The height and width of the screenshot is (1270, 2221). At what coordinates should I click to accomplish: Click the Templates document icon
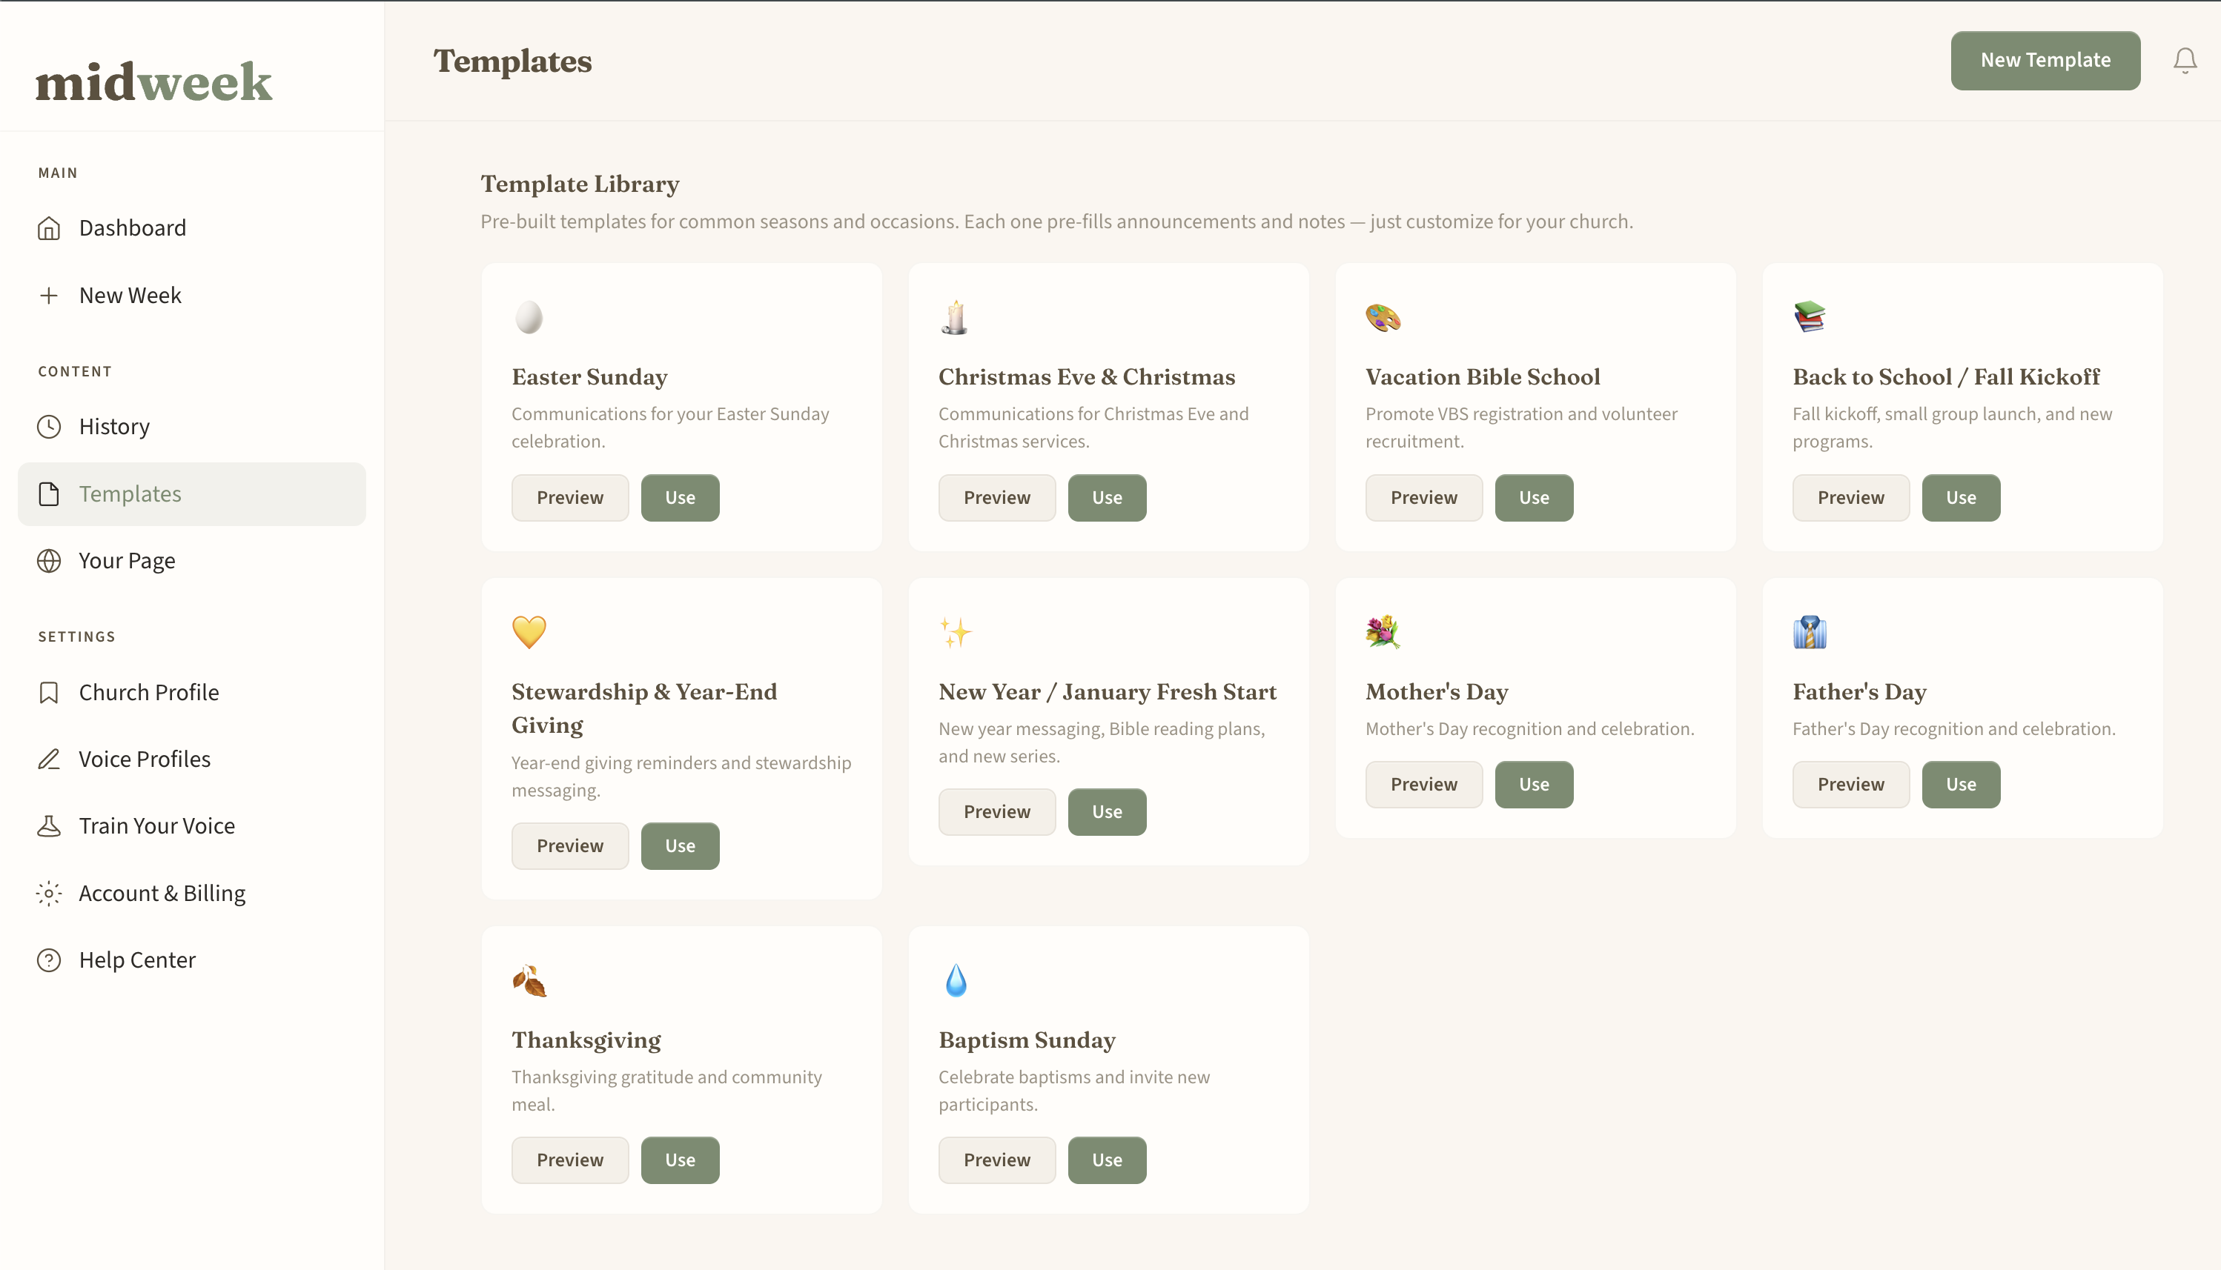pyautogui.click(x=49, y=493)
